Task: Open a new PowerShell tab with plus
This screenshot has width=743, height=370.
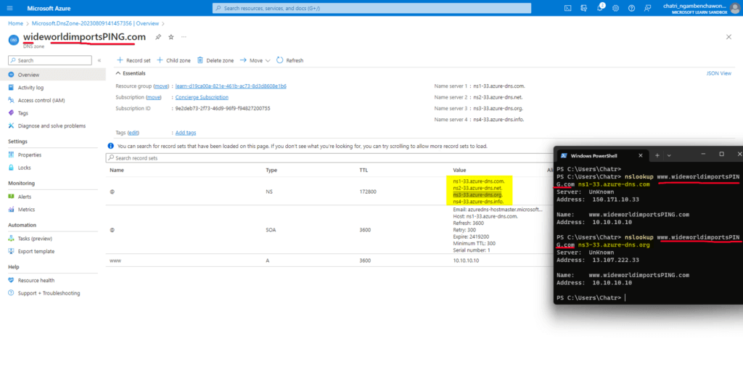Action: point(657,155)
